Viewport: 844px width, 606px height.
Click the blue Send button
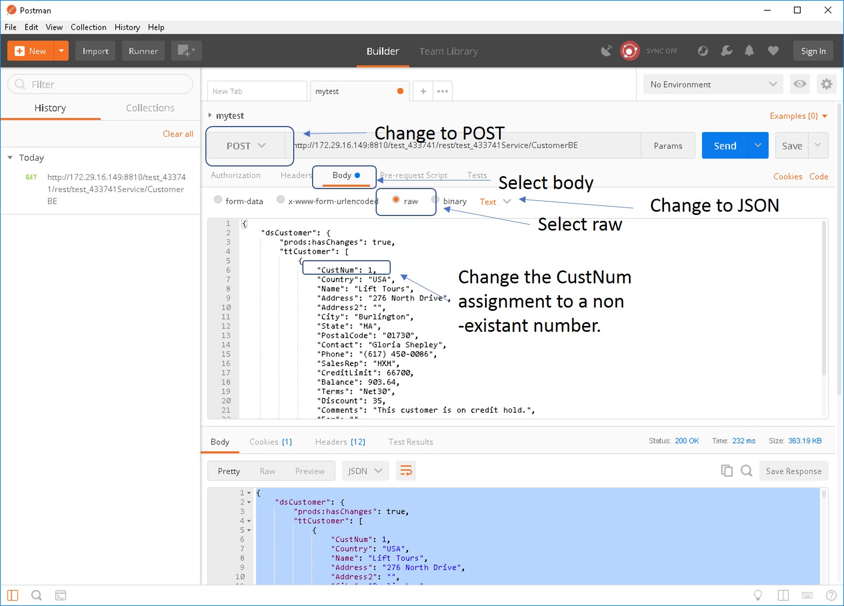point(725,145)
